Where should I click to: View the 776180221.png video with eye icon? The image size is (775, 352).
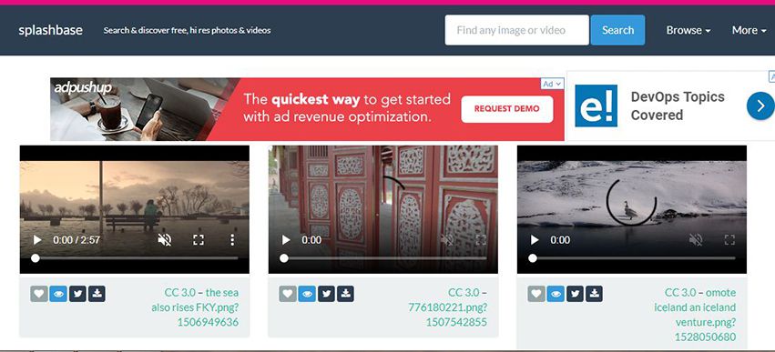click(x=307, y=294)
